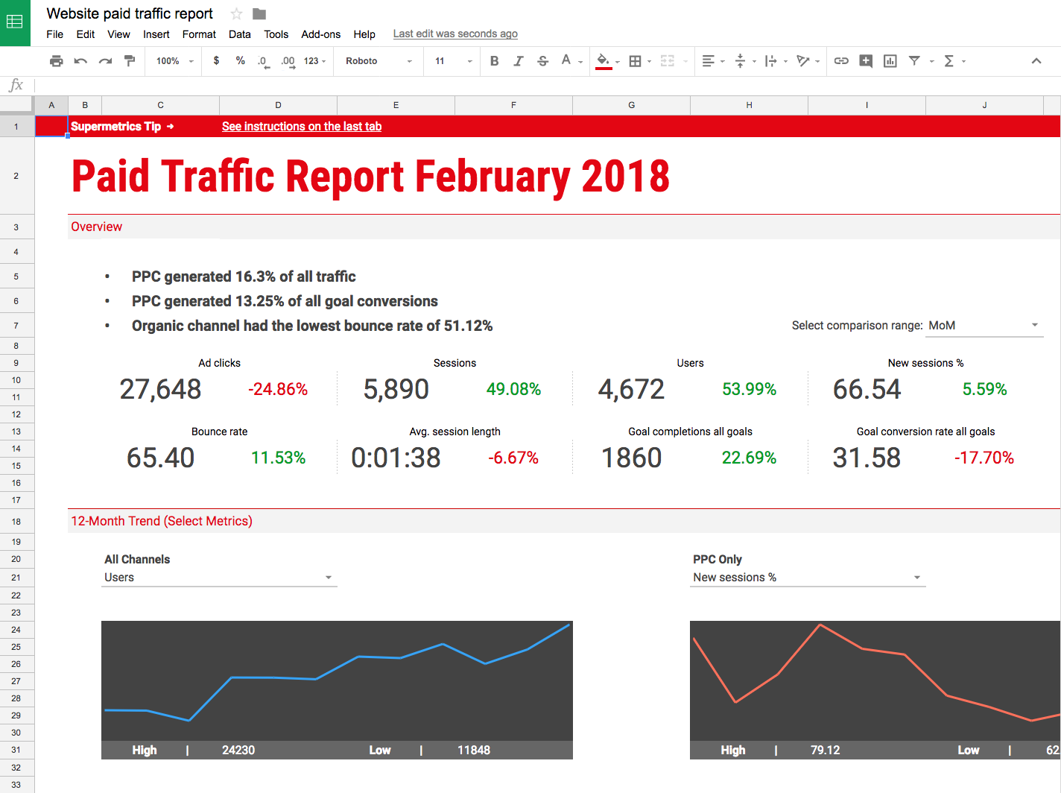The image size is (1061, 793).
Task: Open the Roboto font dropdown
Action: (379, 61)
